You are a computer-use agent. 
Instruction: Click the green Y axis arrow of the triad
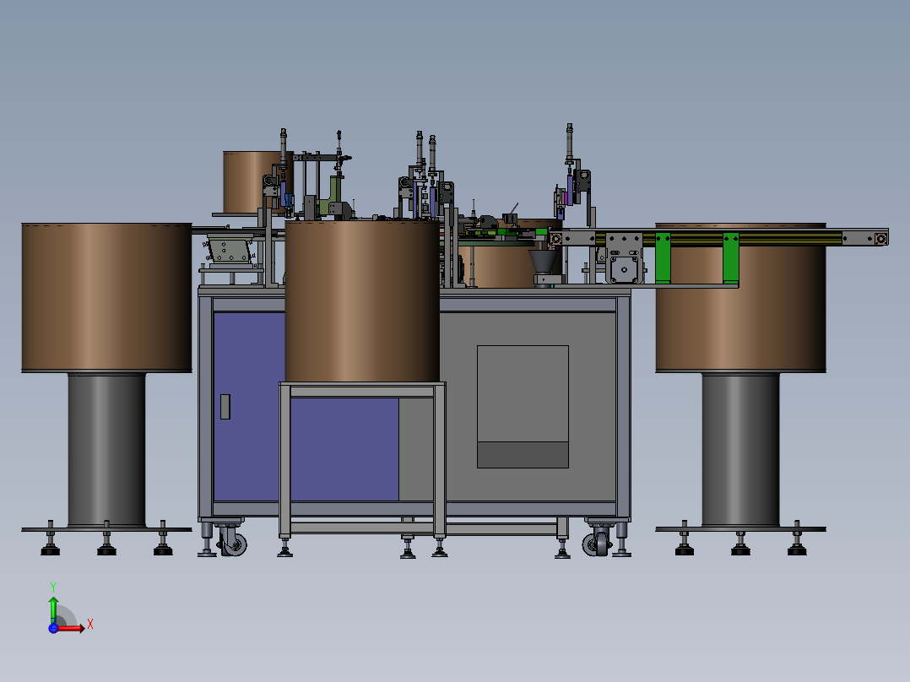click(53, 609)
